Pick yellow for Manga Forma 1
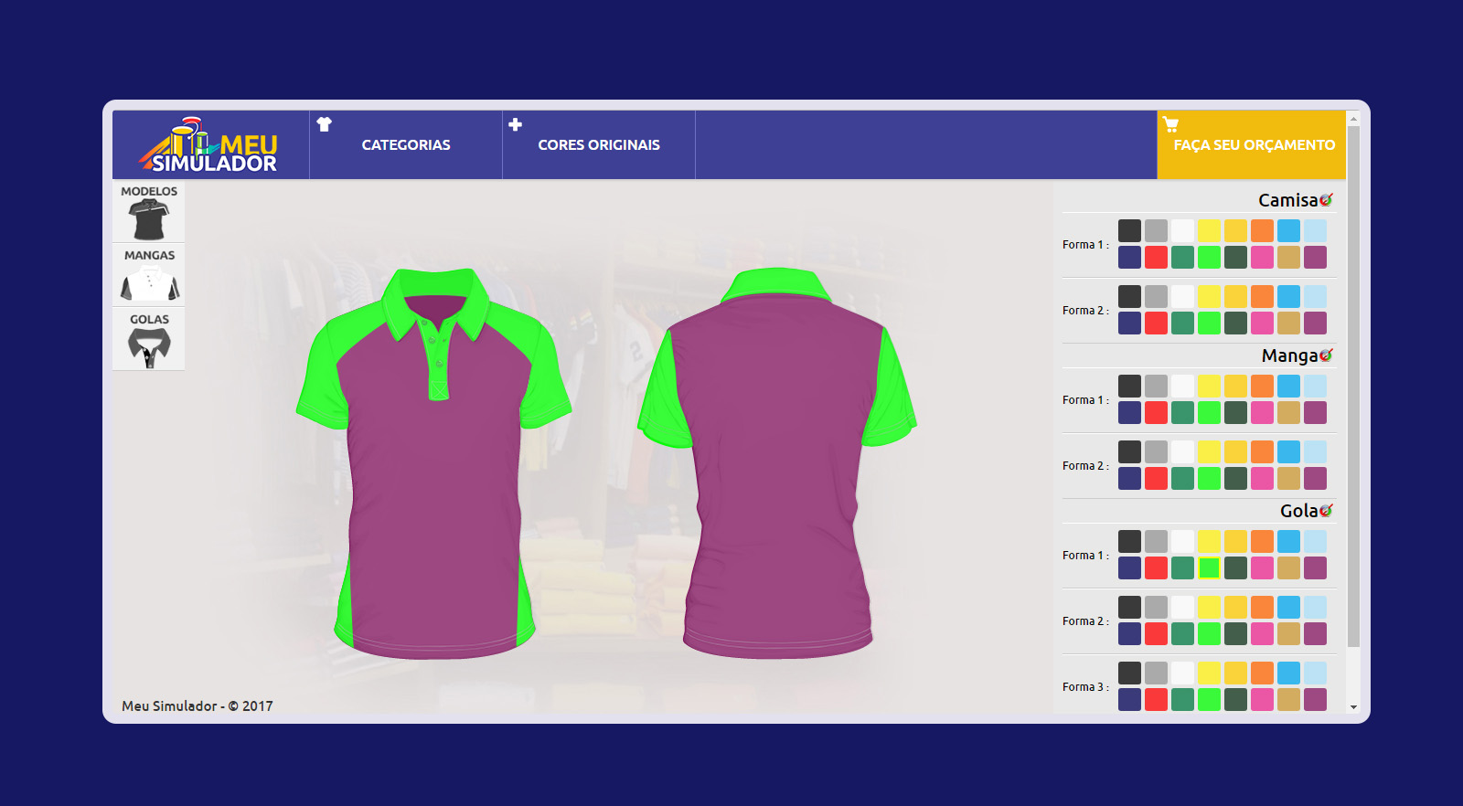1463x806 pixels. [x=1209, y=387]
